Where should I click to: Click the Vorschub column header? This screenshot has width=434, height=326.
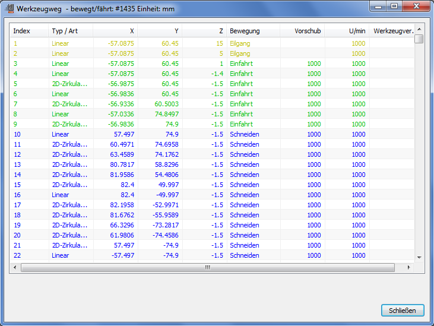pyautogui.click(x=302, y=31)
